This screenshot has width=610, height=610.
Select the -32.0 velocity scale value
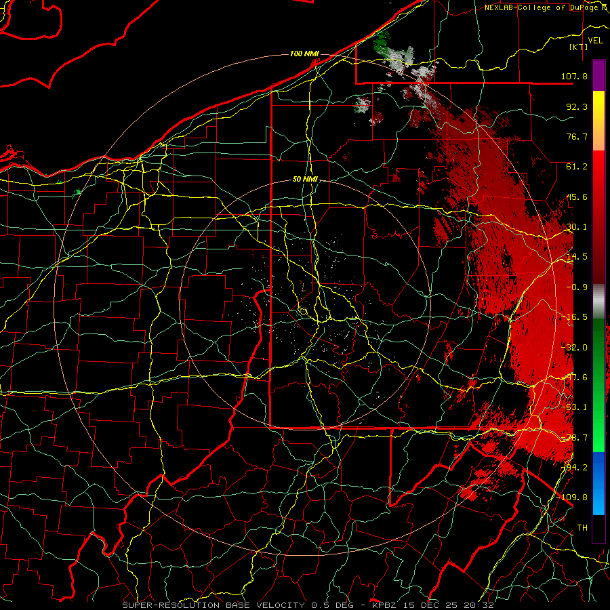tap(574, 348)
